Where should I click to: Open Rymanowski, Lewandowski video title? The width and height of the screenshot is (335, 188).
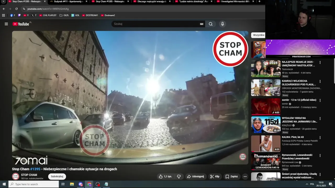click(x=297, y=157)
